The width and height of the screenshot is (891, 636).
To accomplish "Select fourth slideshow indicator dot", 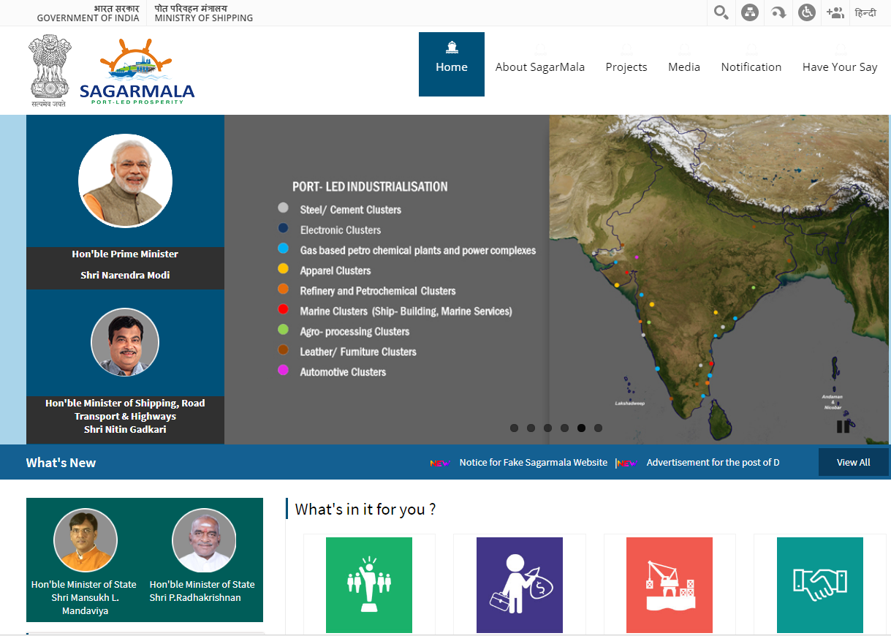I will (x=564, y=428).
